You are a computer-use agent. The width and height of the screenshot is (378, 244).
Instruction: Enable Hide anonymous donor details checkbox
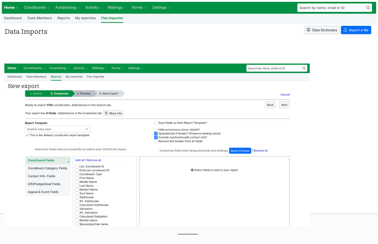[x=156, y=130]
